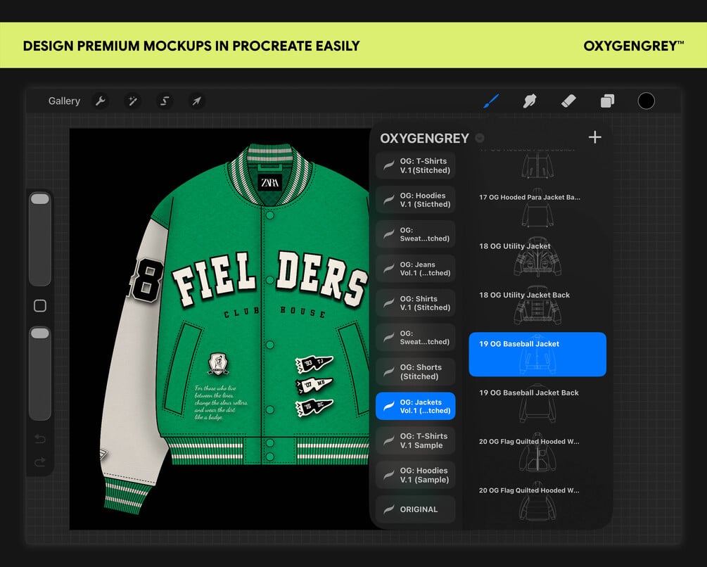Click the CLUB HOUSE text on jacket
The image size is (707, 567).
click(x=274, y=312)
